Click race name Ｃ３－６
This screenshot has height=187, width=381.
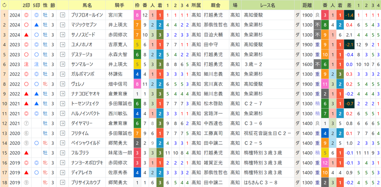click(x=253, y=123)
